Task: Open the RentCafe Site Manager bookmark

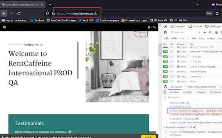Action: 61,20
